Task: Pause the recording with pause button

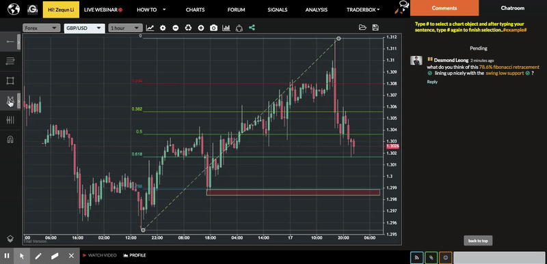Action: pos(7,256)
